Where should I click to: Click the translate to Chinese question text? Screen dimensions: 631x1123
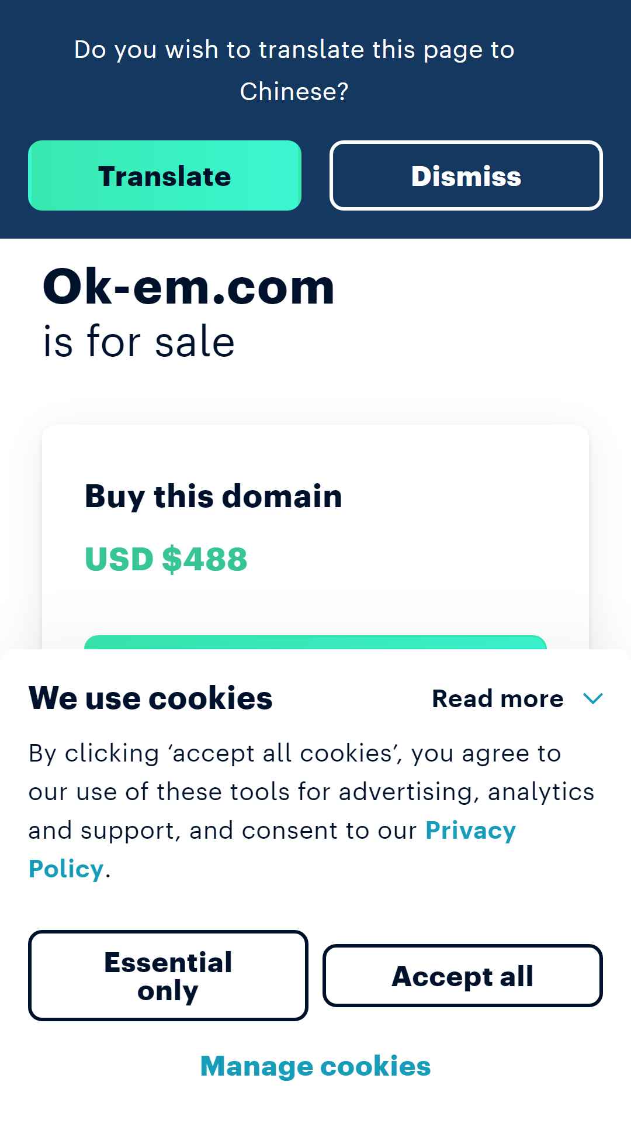coord(294,70)
